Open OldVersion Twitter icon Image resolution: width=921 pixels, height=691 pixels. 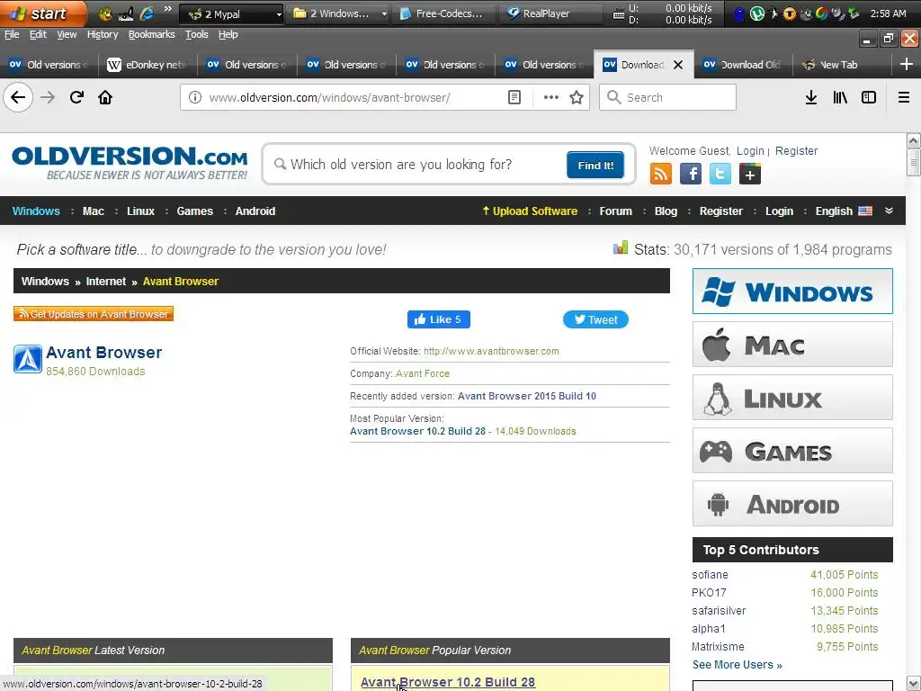click(720, 174)
